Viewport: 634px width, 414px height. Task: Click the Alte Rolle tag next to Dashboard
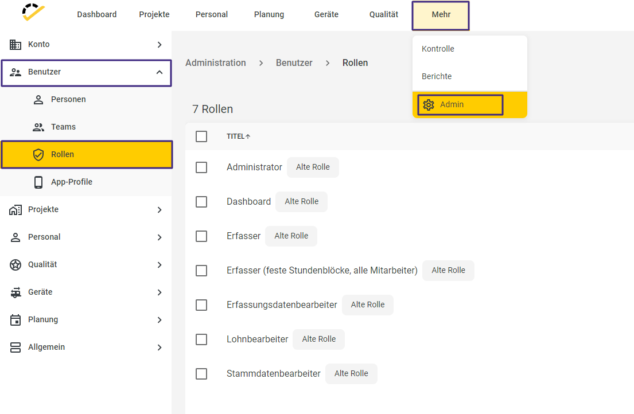(x=302, y=201)
